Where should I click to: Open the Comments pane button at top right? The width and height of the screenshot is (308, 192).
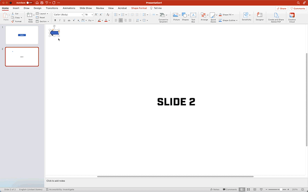[x=297, y=8]
